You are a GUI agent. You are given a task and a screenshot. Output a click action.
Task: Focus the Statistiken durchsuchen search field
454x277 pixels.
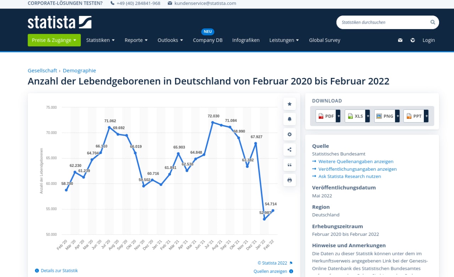[383, 22]
